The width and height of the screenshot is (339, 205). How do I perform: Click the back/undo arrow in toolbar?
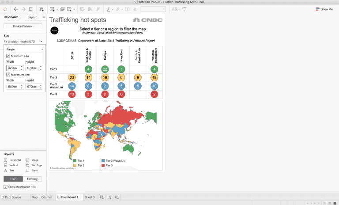point(16,9)
